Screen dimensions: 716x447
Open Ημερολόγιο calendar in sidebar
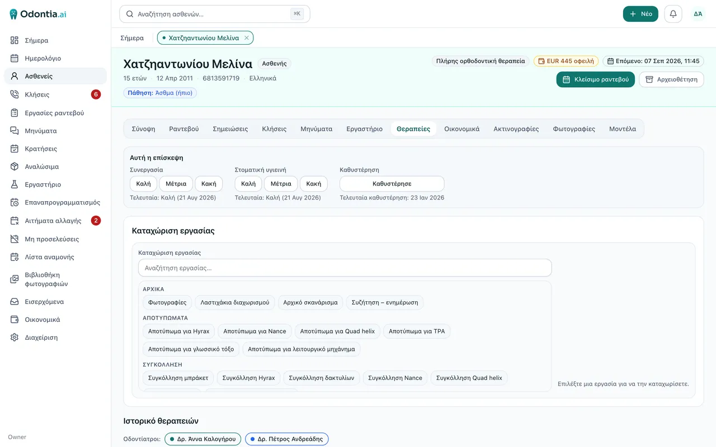[55, 58]
